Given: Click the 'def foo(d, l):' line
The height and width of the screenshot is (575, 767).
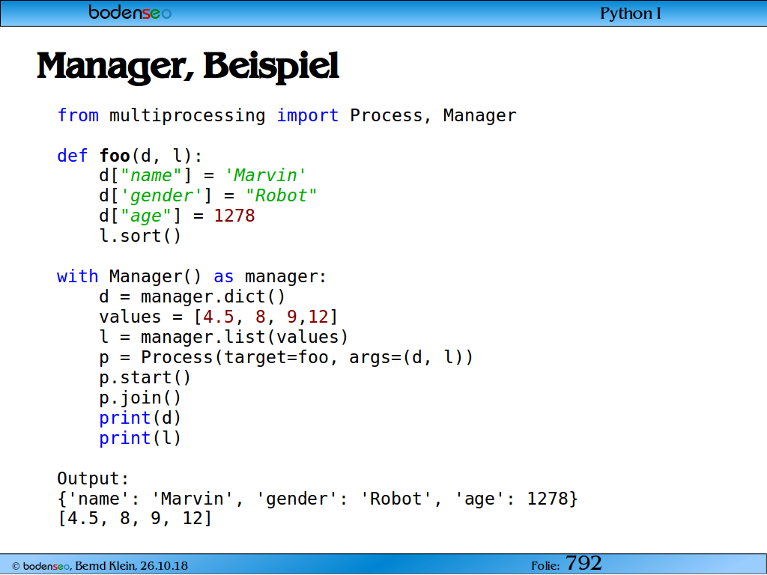Looking at the screenshot, I should click(130, 156).
